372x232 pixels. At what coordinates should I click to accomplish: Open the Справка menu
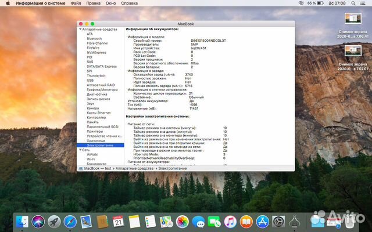tap(129, 3)
